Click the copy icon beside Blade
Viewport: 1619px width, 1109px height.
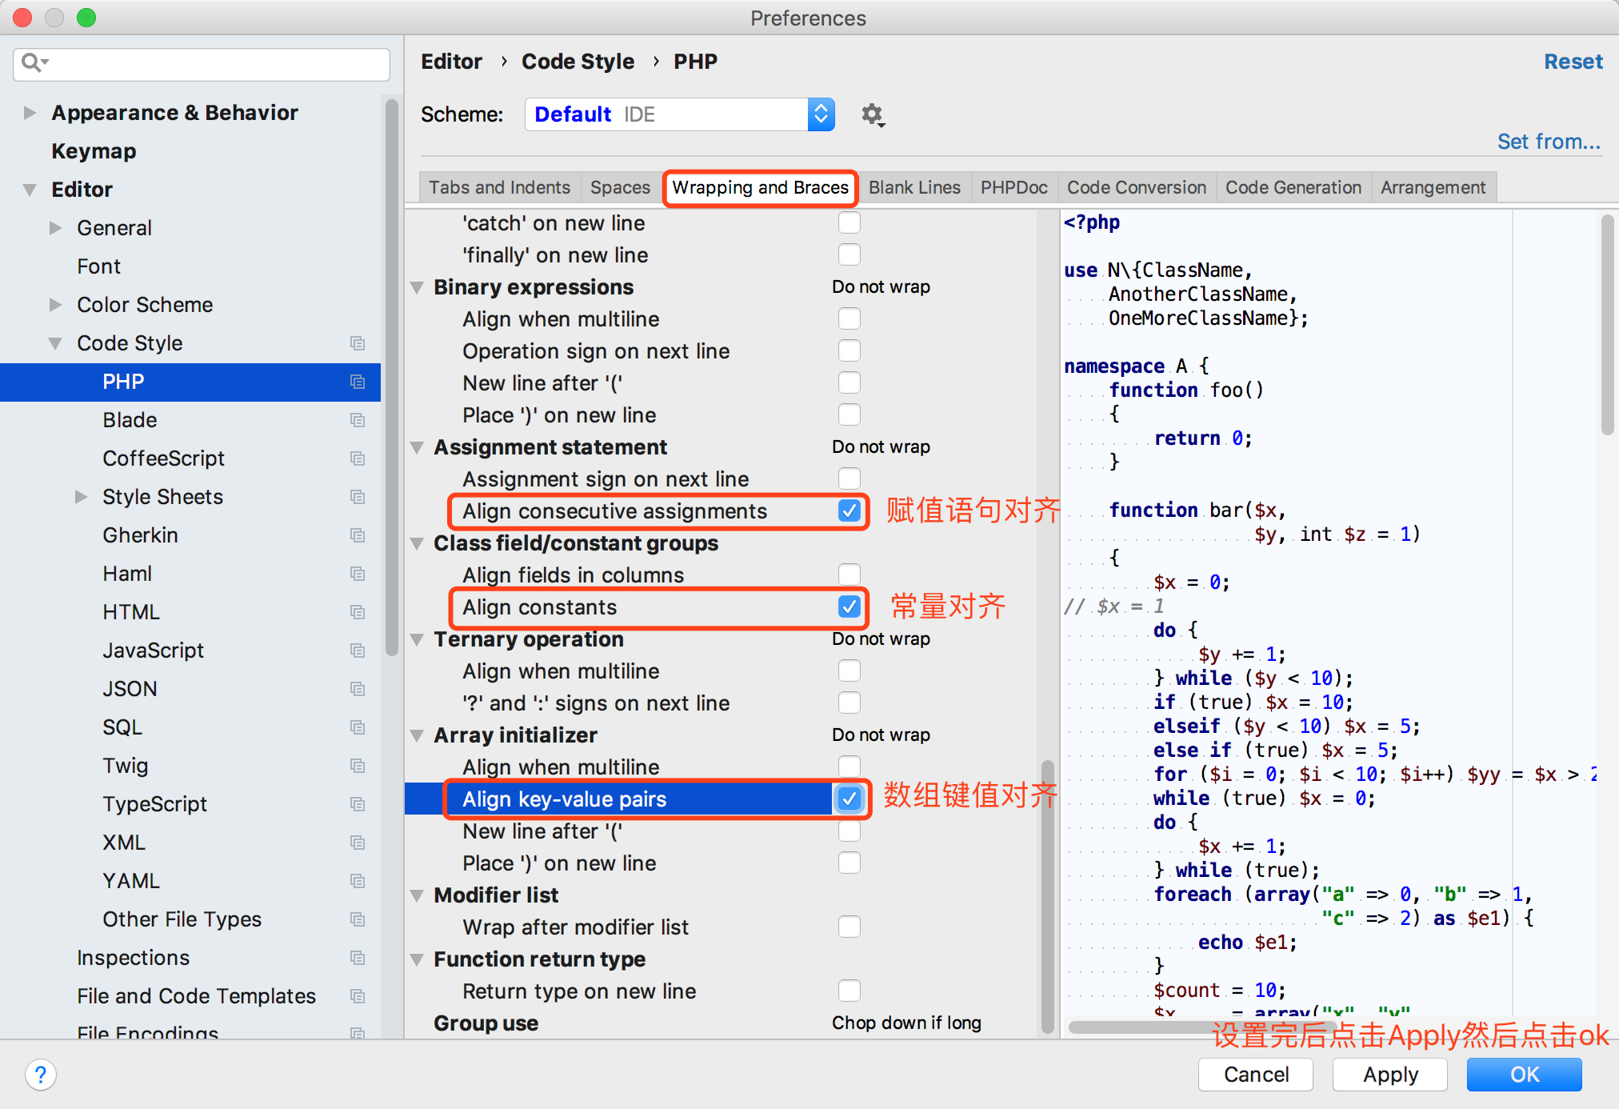tap(358, 420)
